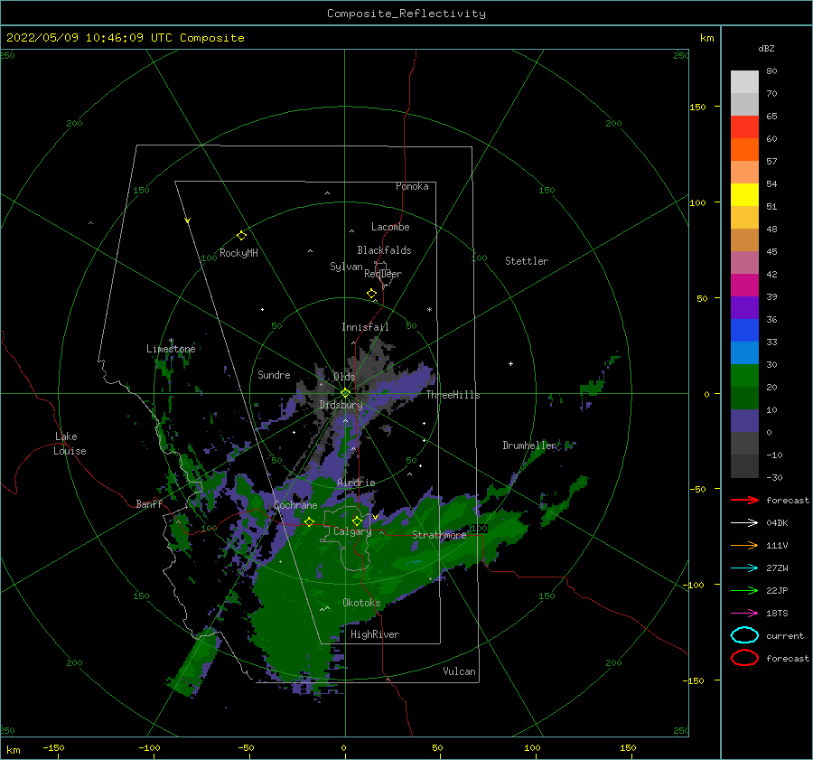Click the white asterisk marker above Limestone
This screenshot has height=760, width=813.
click(x=171, y=341)
